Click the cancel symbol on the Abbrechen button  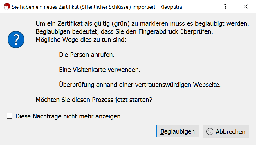coord(210,132)
